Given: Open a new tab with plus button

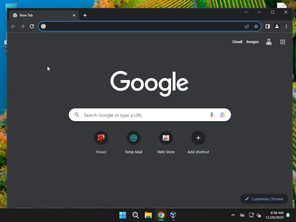Looking at the screenshot, I should 85,15.
